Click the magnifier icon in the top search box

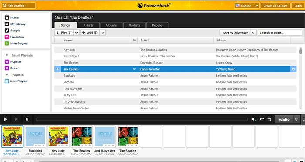point(5,6)
